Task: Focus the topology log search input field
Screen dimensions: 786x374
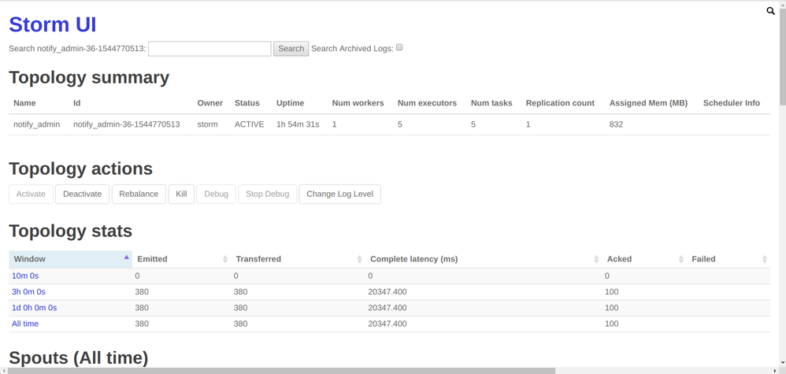Action: (209, 49)
